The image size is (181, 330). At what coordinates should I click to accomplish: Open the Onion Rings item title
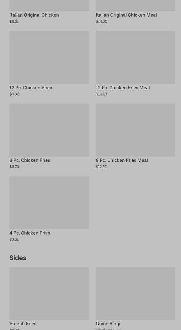pyautogui.click(x=108, y=324)
